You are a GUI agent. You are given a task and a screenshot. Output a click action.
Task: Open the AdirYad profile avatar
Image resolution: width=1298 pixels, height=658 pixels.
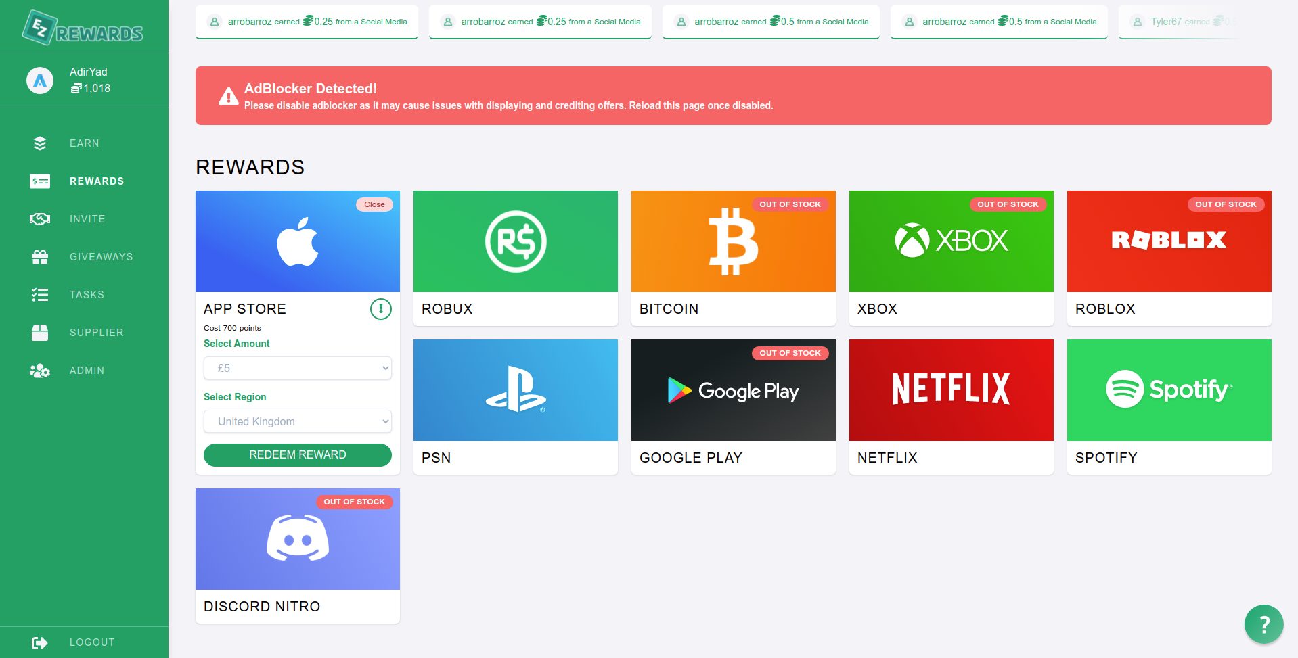pyautogui.click(x=40, y=80)
